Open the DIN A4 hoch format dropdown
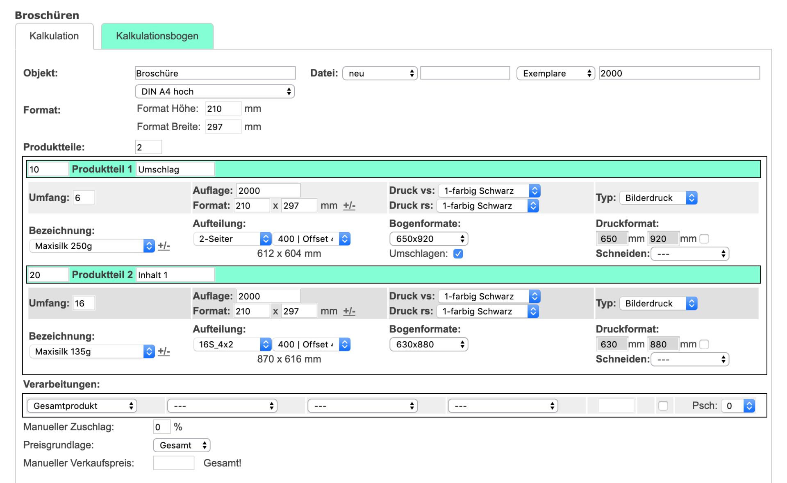The height and width of the screenshot is (483, 787). (214, 91)
